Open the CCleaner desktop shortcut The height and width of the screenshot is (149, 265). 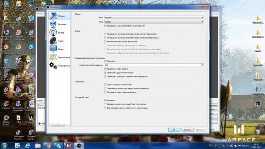click(6, 105)
